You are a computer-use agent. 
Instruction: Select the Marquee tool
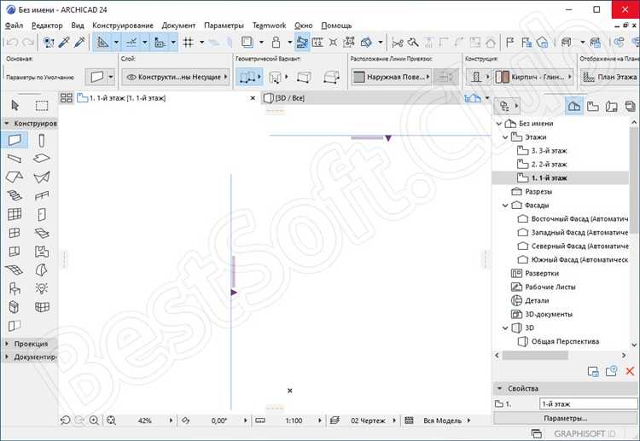pos(42,106)
